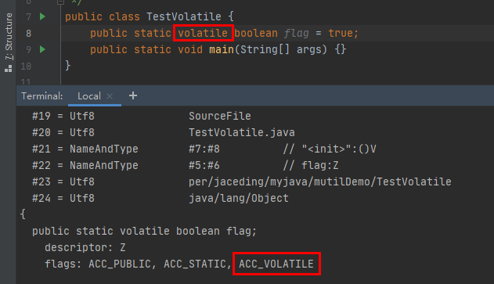The image size is (494, 284).
Task: Run the main method via gutter arrow
Action: click(42, 49)
